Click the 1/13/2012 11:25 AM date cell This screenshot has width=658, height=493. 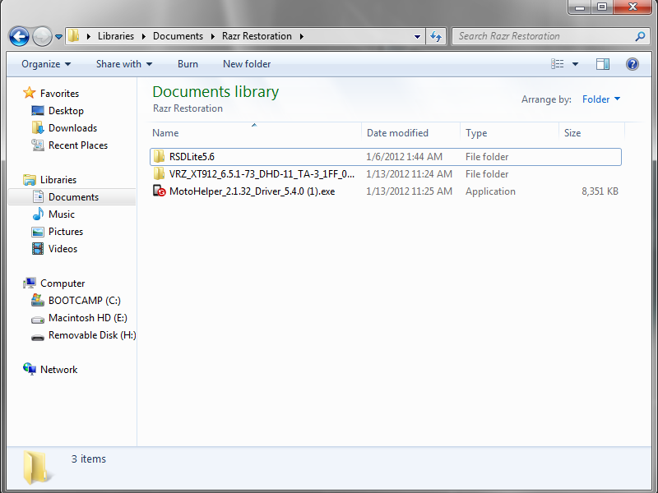pos(409,191)
